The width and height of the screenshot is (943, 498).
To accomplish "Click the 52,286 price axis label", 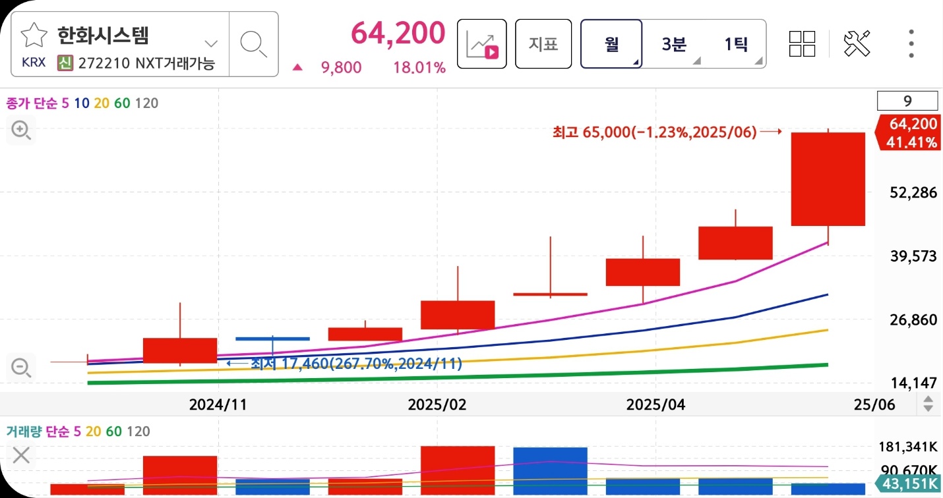I will [913, 193].
